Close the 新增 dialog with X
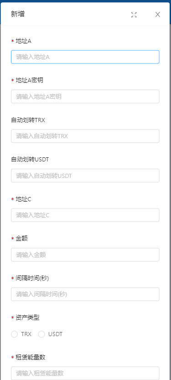171x380 pixels. [x=157, y=15]
